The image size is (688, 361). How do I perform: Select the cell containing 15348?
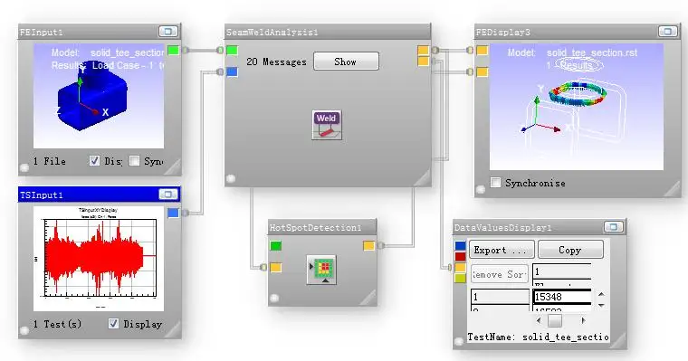(561, 297)
